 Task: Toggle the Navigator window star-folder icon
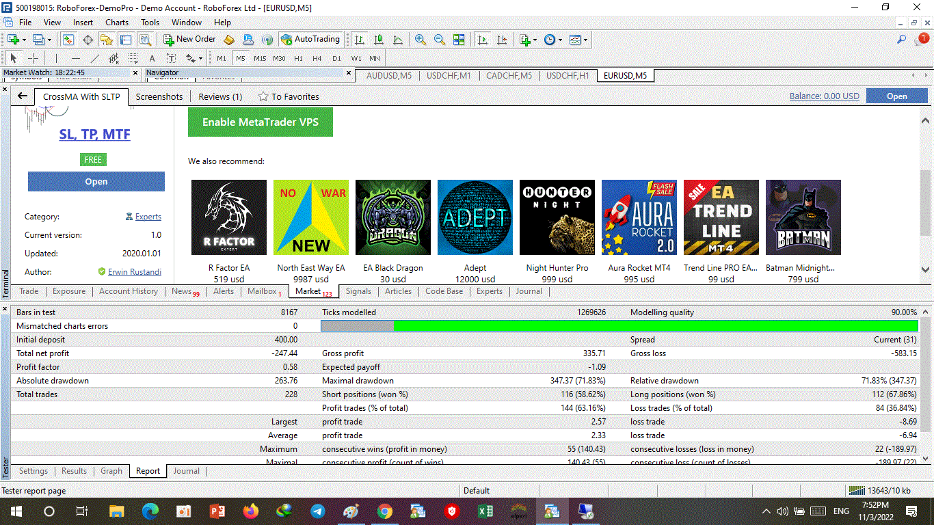pos(107,40)
